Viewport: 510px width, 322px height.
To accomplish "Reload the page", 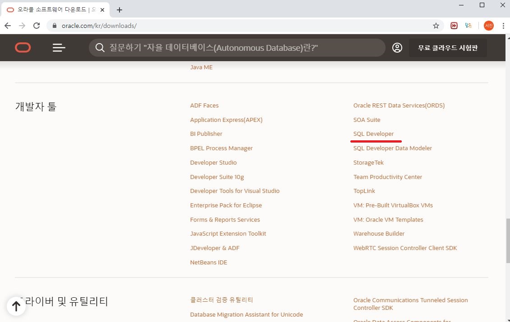I will 37,26.
